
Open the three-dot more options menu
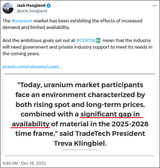pyautogui.click(x=154, y=6)
